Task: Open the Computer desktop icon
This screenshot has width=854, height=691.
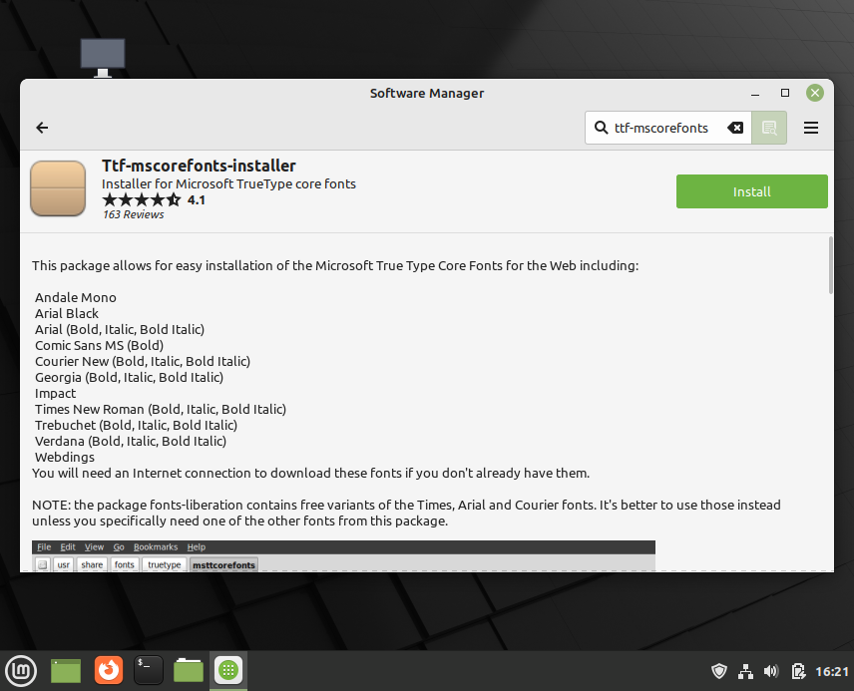Action: pyautogui.click(x=103, y=57)
